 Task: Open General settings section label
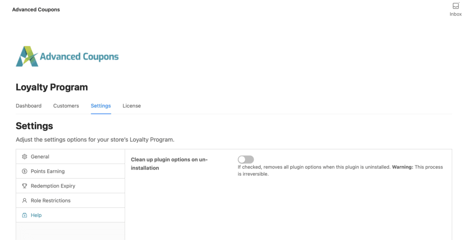click(x=40, y=157)
